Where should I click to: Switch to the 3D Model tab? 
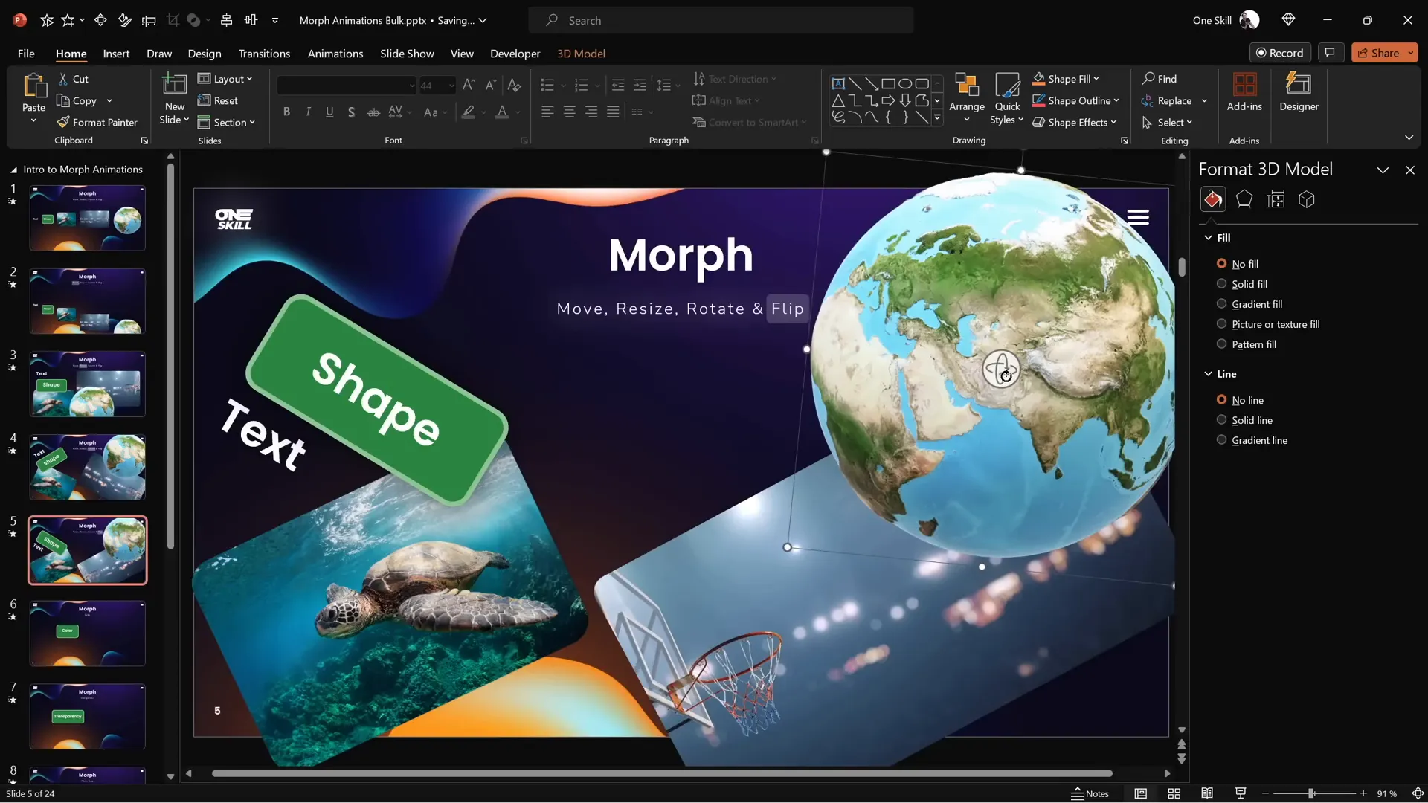point(581,54)
